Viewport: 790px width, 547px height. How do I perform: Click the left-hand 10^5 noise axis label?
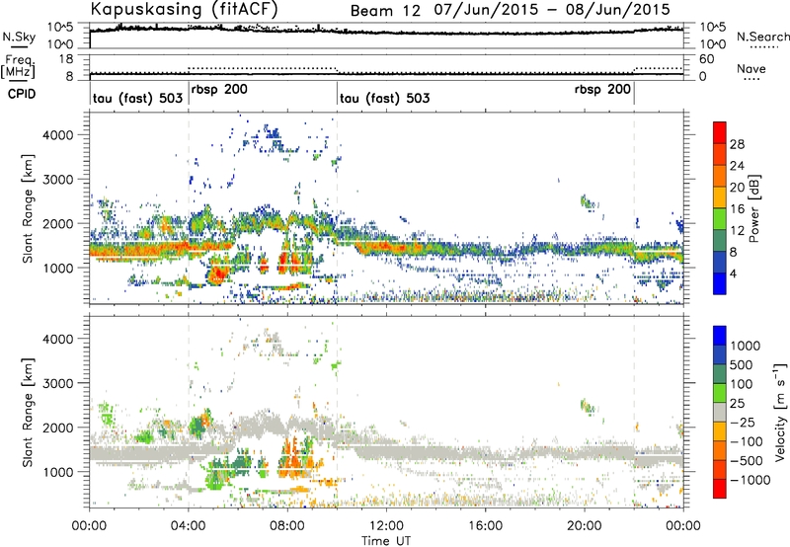60,28
